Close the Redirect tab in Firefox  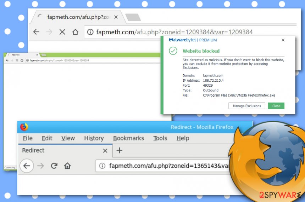coord(105,151)
